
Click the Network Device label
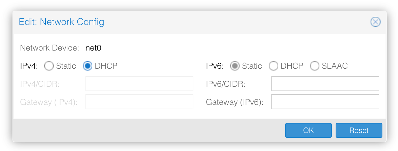49,48
